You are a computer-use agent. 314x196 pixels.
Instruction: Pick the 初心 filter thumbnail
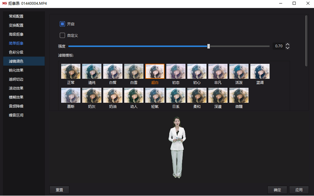click(x=197, y=71)
